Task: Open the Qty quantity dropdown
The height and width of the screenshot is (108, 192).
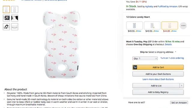Action: (x=145, y=58)
